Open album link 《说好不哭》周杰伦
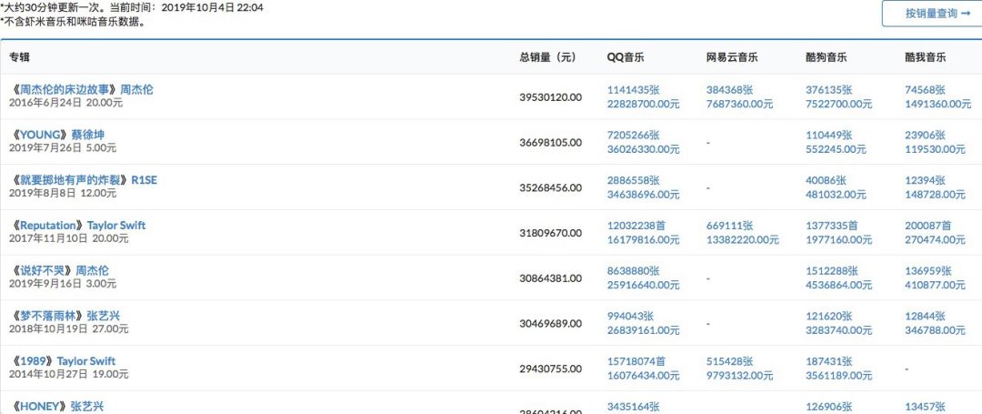Image resolution: width=982 pixels, height=414 pixels. pos(59,270)
